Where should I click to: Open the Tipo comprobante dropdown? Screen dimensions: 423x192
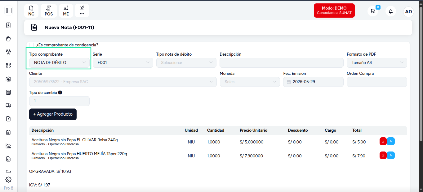click(x=59, y=62)
